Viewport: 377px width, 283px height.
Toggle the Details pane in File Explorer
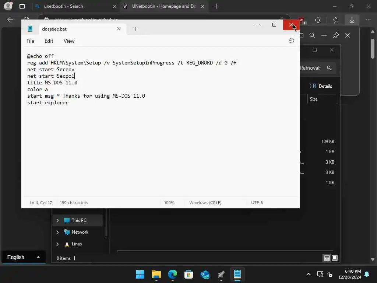tap(321, 86)
